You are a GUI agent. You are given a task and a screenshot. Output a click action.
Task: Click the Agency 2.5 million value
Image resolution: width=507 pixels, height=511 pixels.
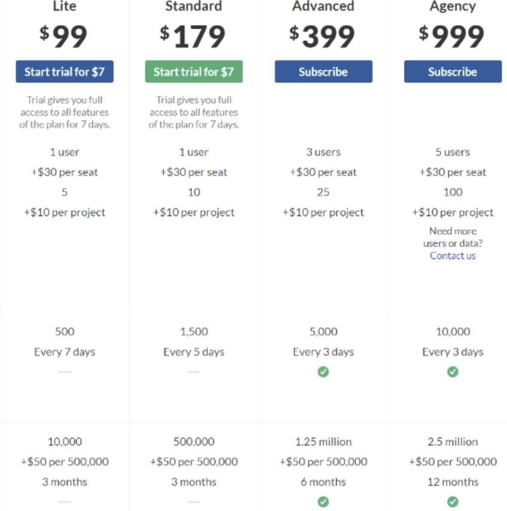point(453,442)
